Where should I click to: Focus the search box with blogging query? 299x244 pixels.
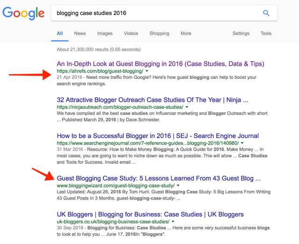click(x=164, y=13)
